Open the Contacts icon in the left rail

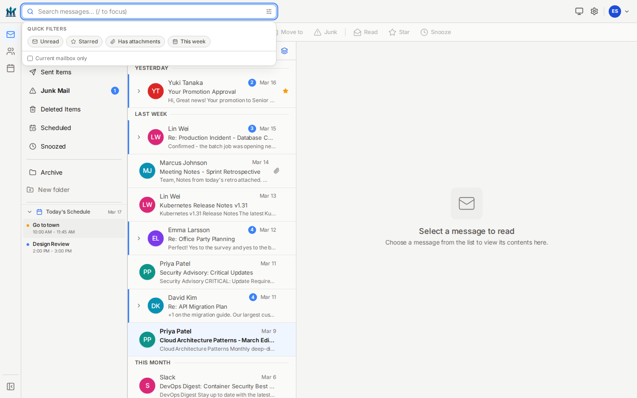coord(11,51)
